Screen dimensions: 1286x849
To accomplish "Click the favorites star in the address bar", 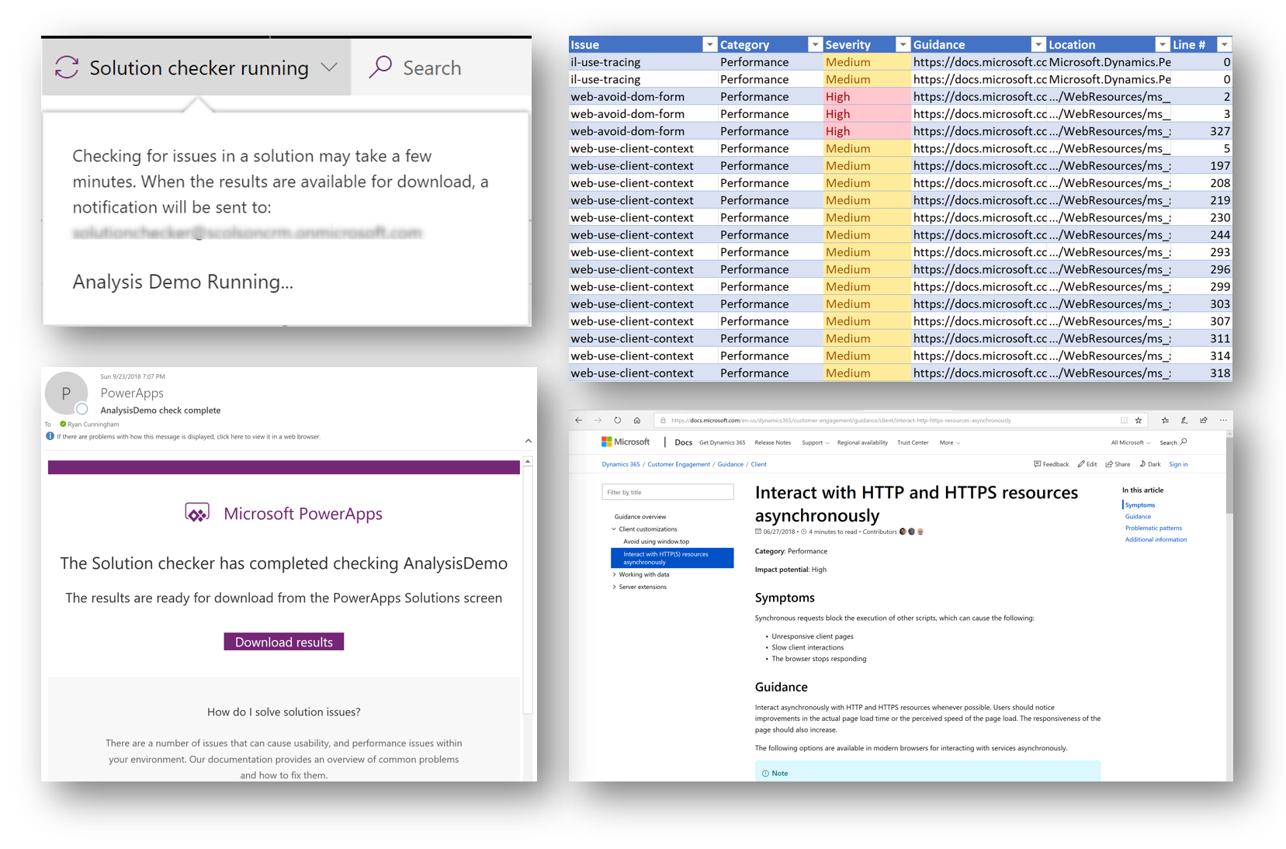I will pos(1137,419).
